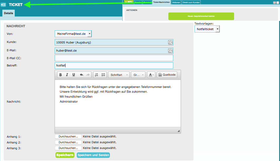
Task: Click the back arrow icon beside TICKET
Action: point(3,5)
